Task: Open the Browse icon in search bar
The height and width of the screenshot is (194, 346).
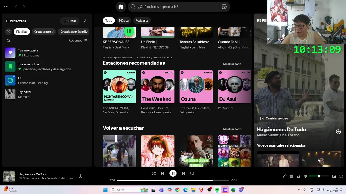Action: click(x=224, y=7)
